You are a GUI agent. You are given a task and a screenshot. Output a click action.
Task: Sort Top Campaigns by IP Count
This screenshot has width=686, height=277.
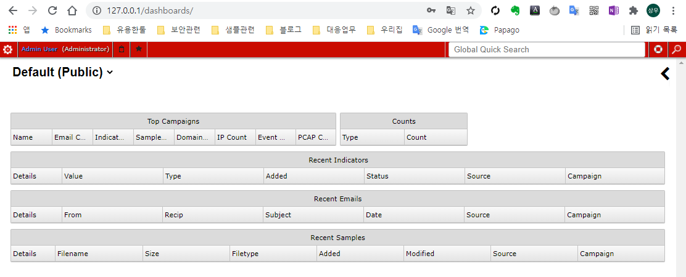(236, 137)
